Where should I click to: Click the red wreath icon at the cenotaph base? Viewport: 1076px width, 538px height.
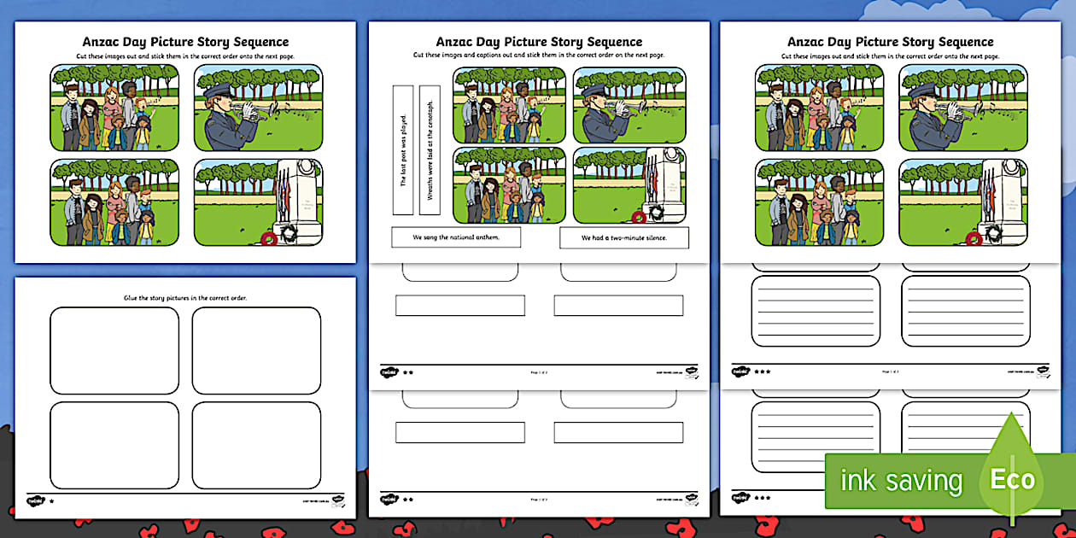pyautogui.click(x=270, y=237)
